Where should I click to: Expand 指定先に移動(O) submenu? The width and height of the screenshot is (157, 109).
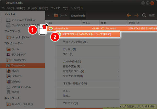click(x=88, y=76)
